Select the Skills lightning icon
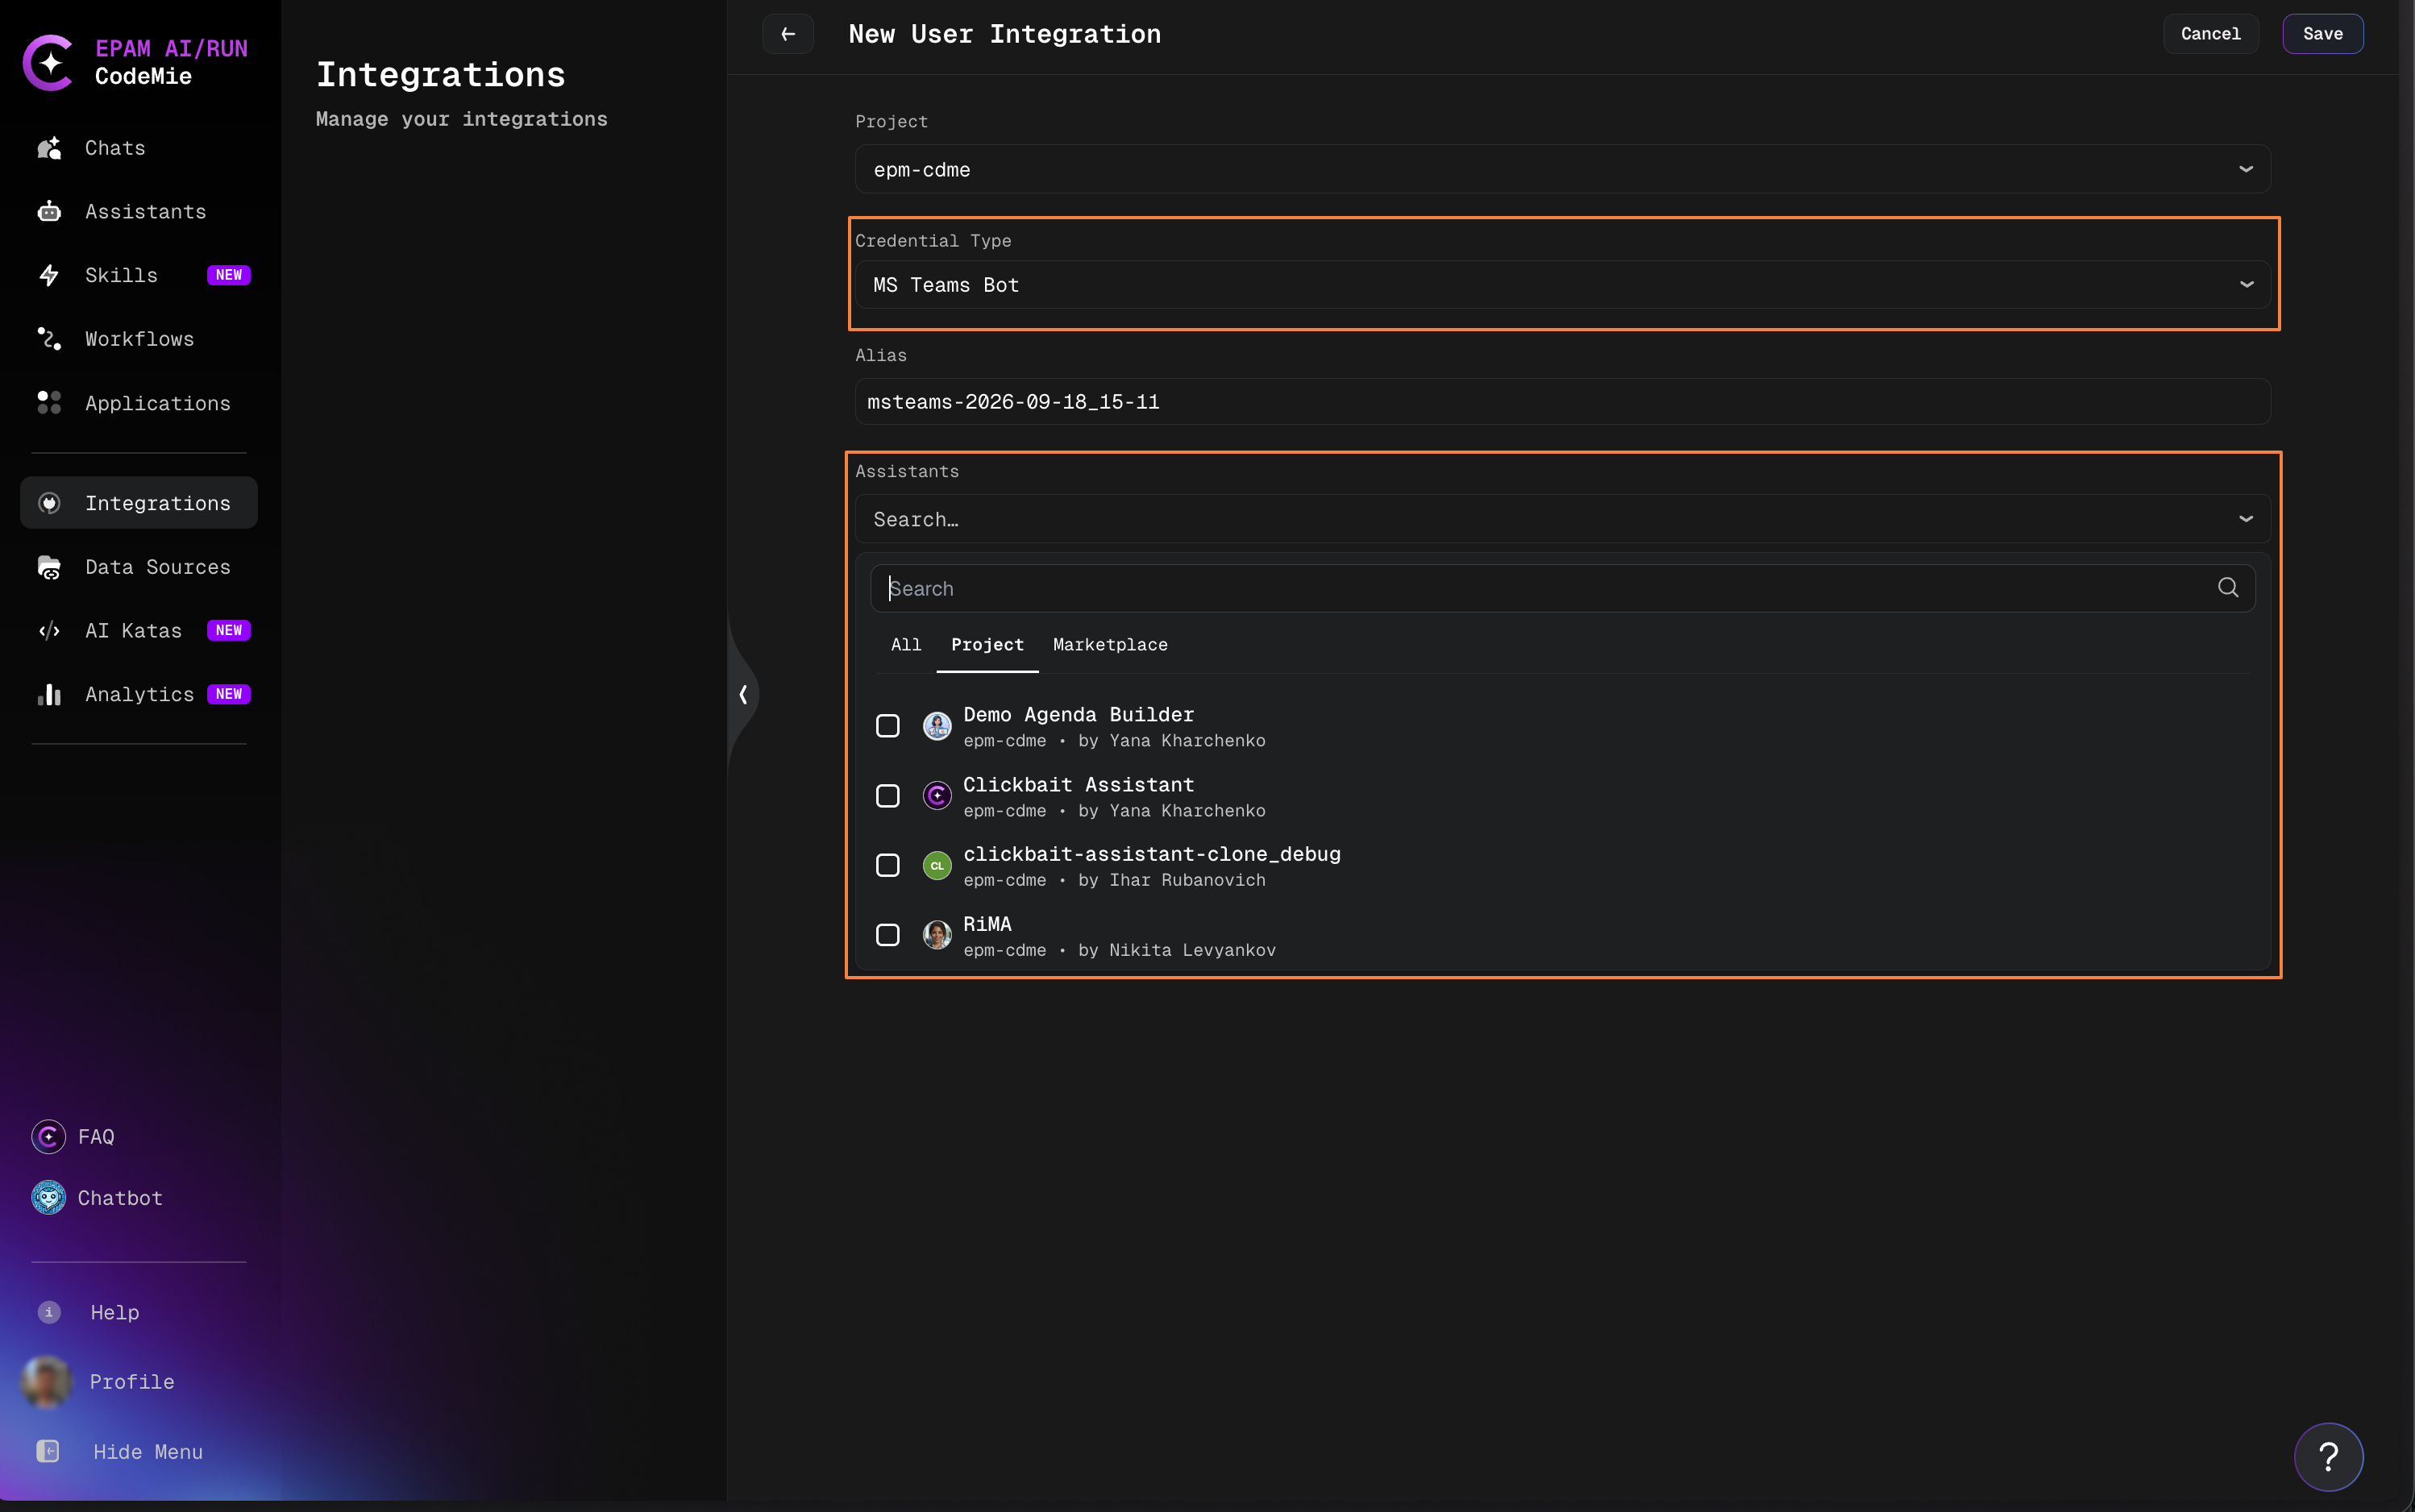The height and width of the screenshot is (1512, 2415). tap(49, 275)
